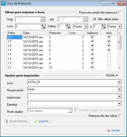Viewport: 127px width, 137px height.
Task: Click the green checkmark Imprimir icon
Action: 36,121
